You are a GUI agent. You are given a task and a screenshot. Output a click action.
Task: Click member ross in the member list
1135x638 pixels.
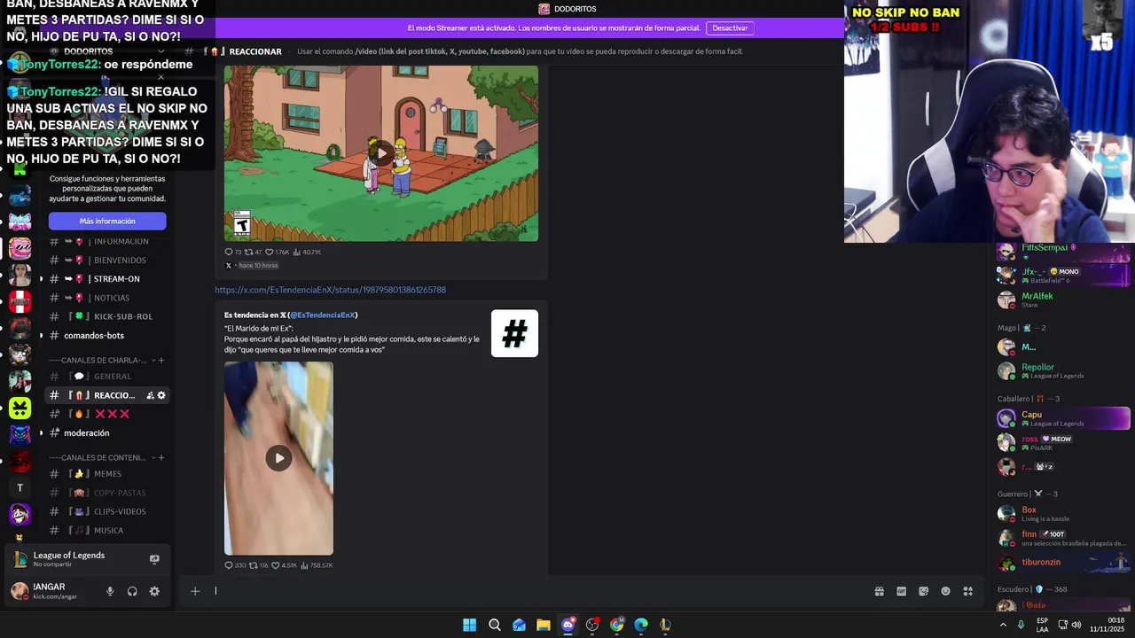click(x=1063, y=442)
